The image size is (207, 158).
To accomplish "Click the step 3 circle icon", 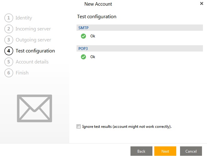I will (x=9, y=40).
